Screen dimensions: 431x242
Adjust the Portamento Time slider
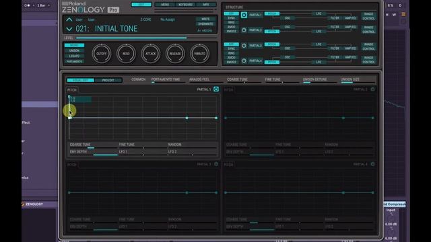coord(168,82)
